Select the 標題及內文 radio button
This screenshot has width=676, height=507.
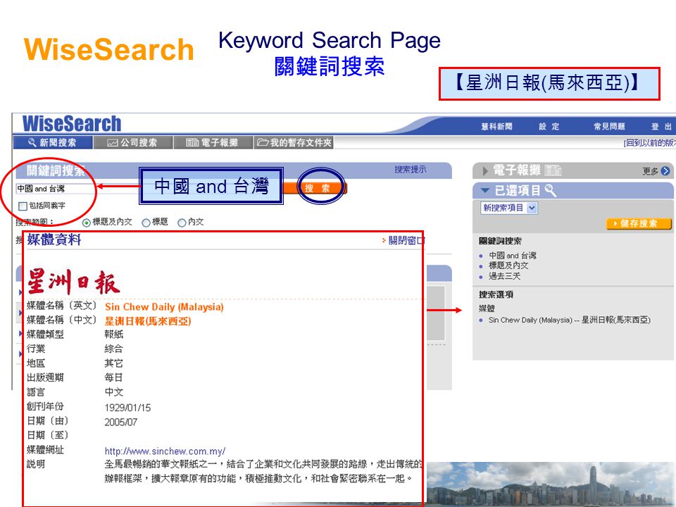[86, 223]
